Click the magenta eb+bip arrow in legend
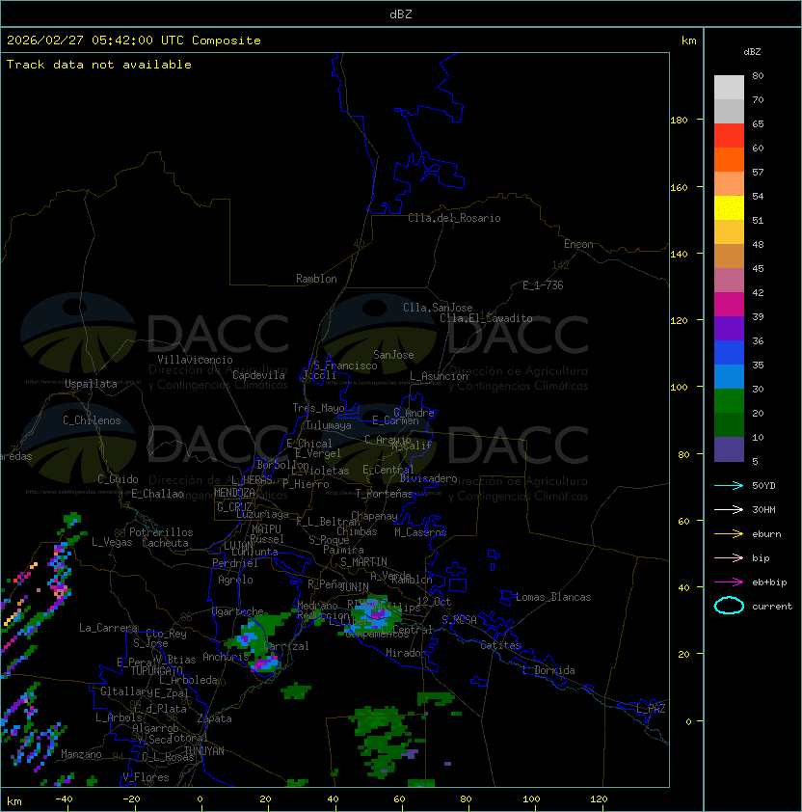The image size is (802, 812). (x=729, y=582)
